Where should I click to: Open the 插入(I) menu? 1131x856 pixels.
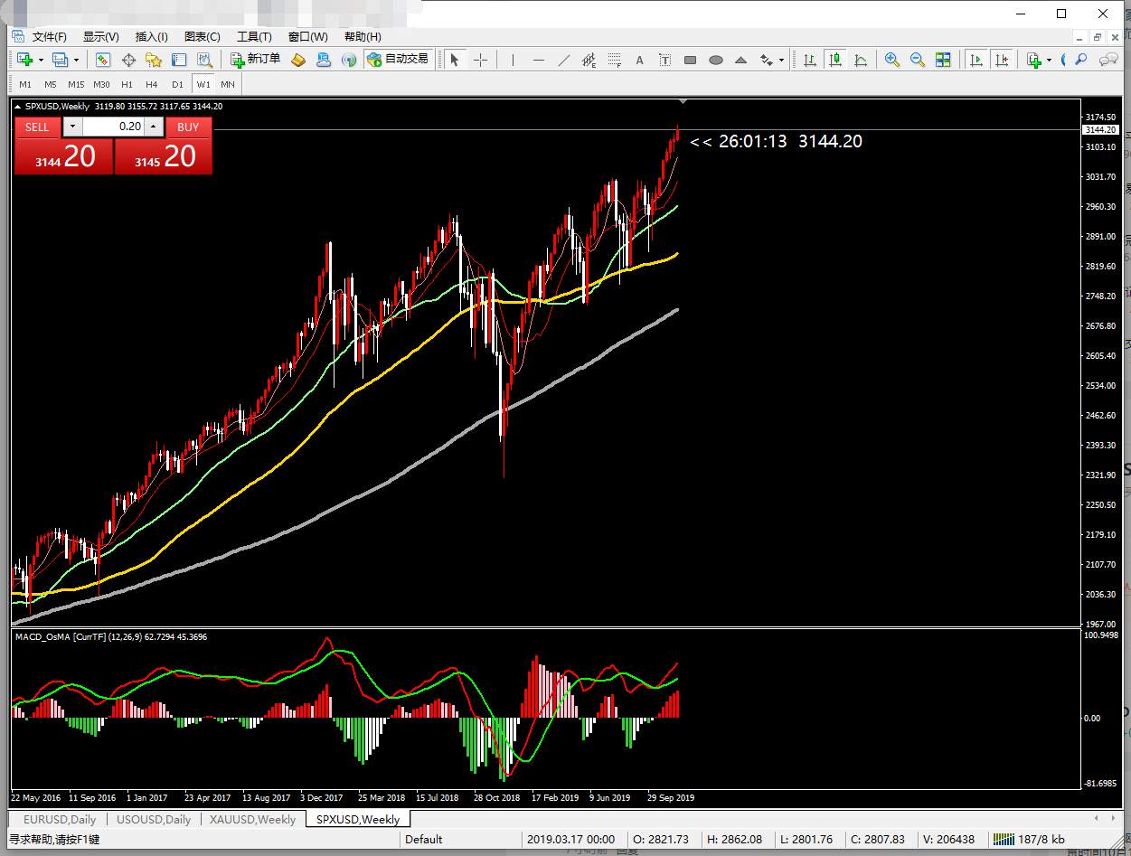click(x=152, y=36)
